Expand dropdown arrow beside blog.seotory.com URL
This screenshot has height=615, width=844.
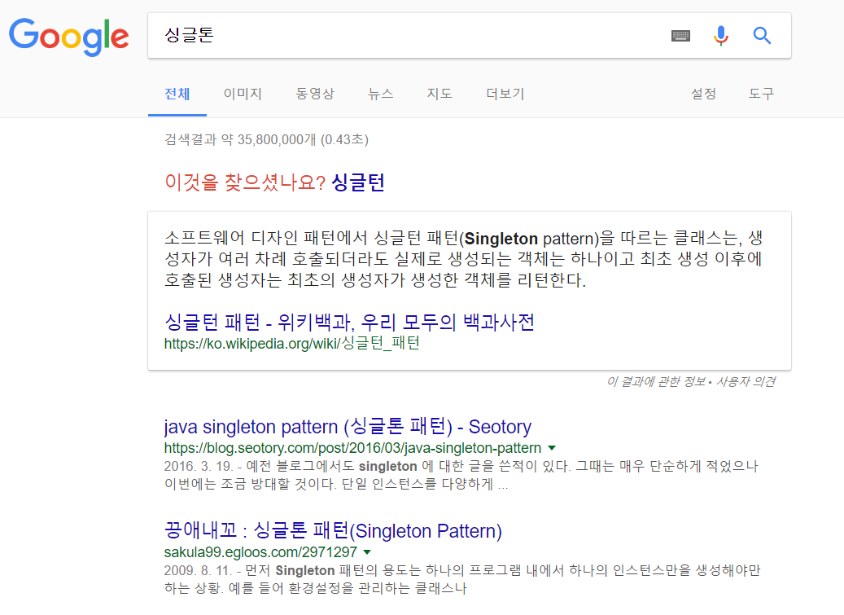[x=552, y=448]
